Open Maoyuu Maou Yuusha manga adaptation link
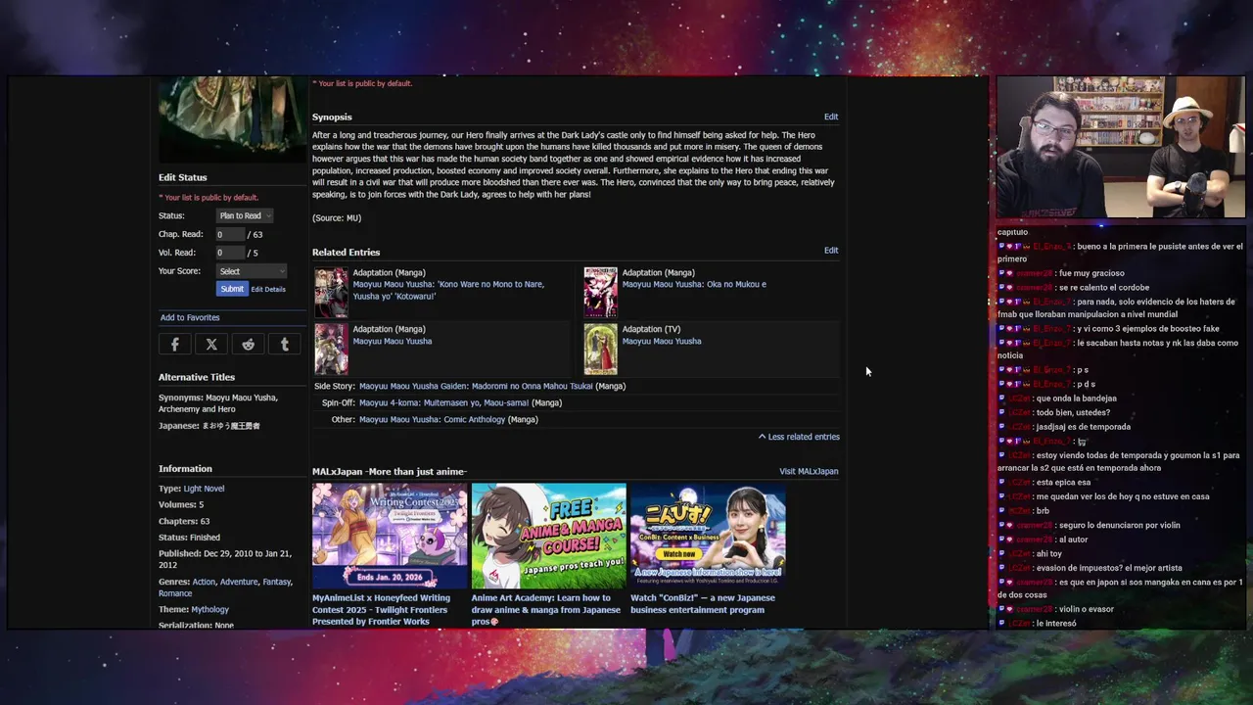This screenshot has height=705, width=1253. pos(393,341)
